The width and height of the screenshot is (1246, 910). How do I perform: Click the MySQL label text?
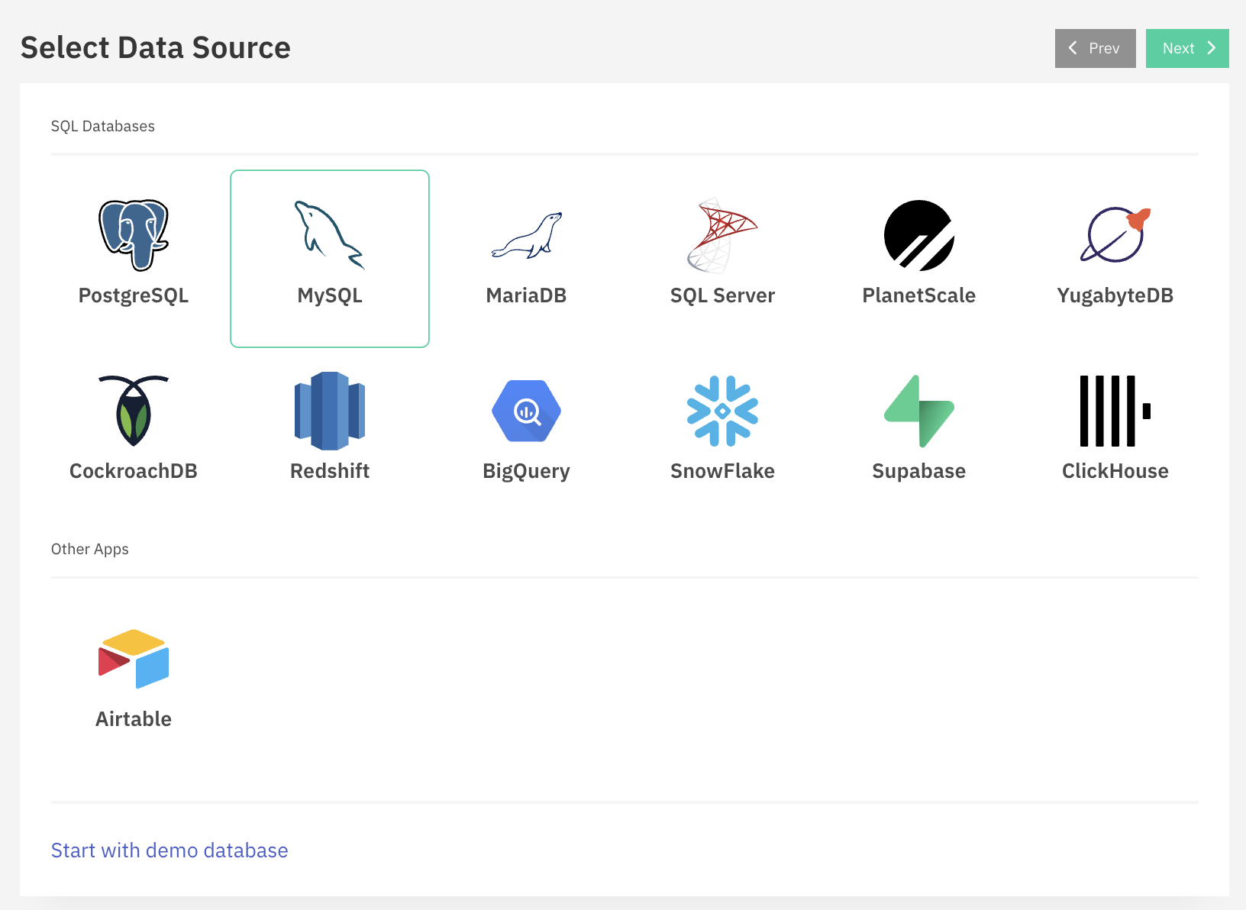[x=330, y=295]
